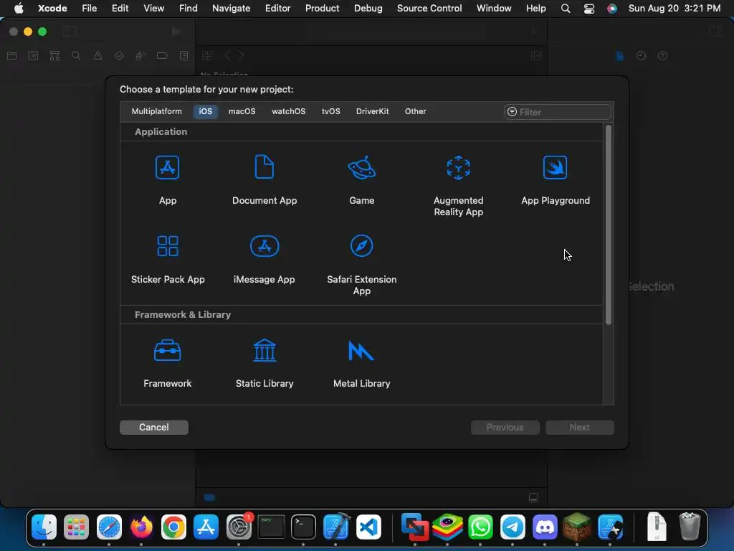Open Terminal from the Dock
Viewport: 734px width, 551px height.
[303, 527]
